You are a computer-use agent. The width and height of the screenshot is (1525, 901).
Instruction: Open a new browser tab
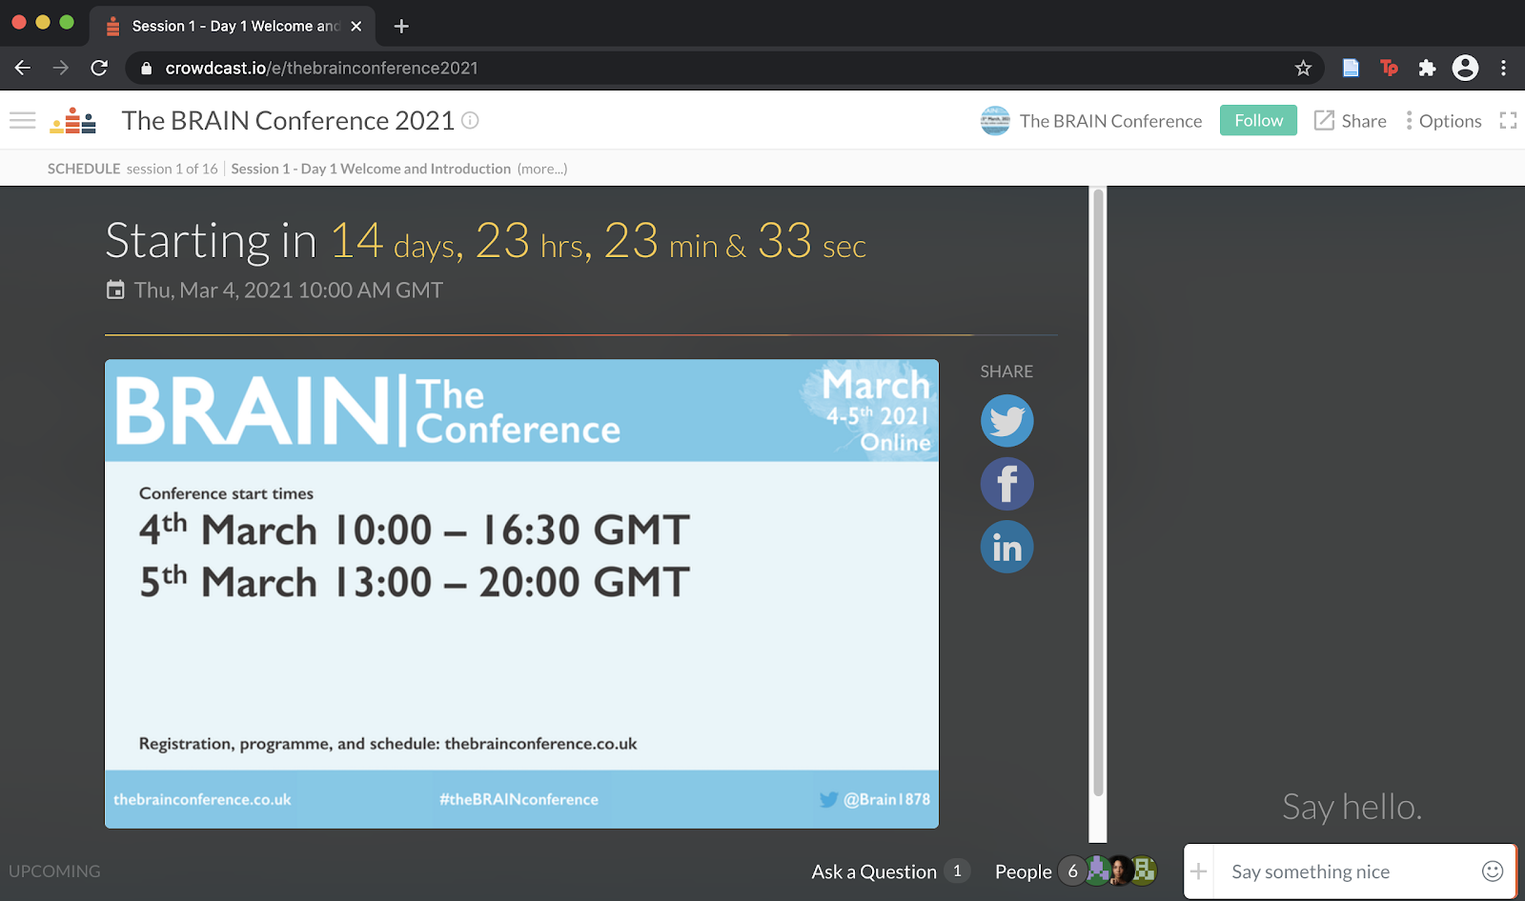401,26
